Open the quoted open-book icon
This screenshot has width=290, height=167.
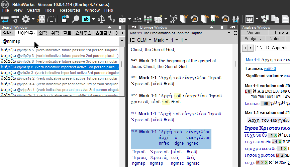click(158, 19)
